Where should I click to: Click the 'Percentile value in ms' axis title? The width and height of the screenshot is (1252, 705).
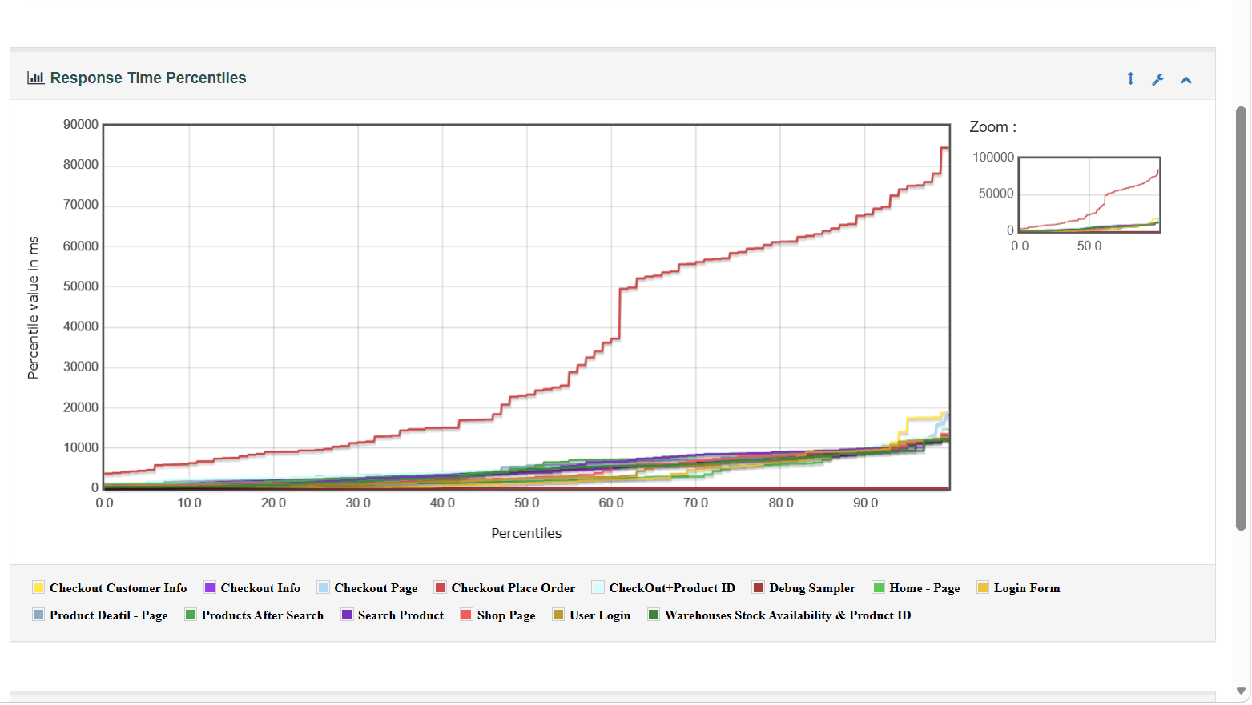[x=33, y=307]
